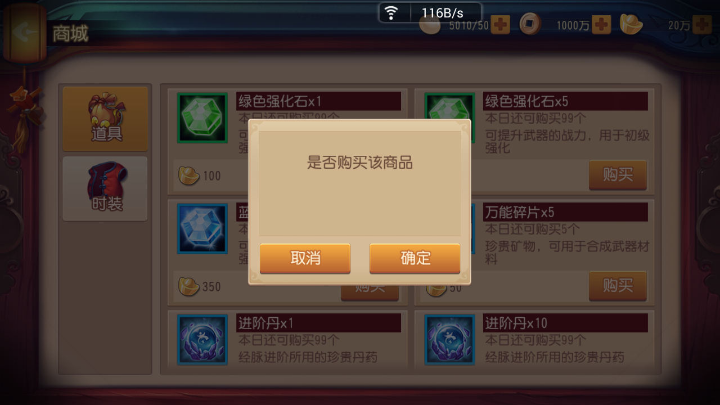The image size is (720, 405).
Task: Select the 进阶丹x10 pill icon
Action: click(449, 339)
